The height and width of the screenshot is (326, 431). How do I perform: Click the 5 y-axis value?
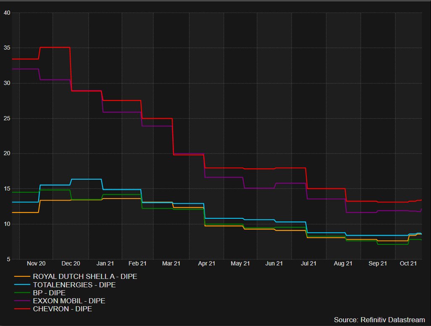pos(8,259)
